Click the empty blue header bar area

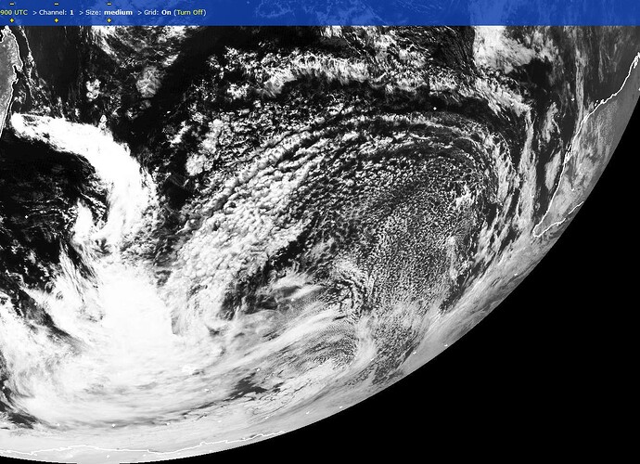[x=417, y=12]
